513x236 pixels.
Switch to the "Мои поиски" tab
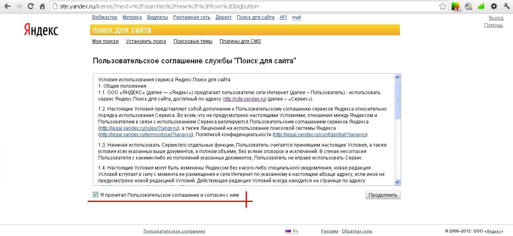click(x=105, y=41)
